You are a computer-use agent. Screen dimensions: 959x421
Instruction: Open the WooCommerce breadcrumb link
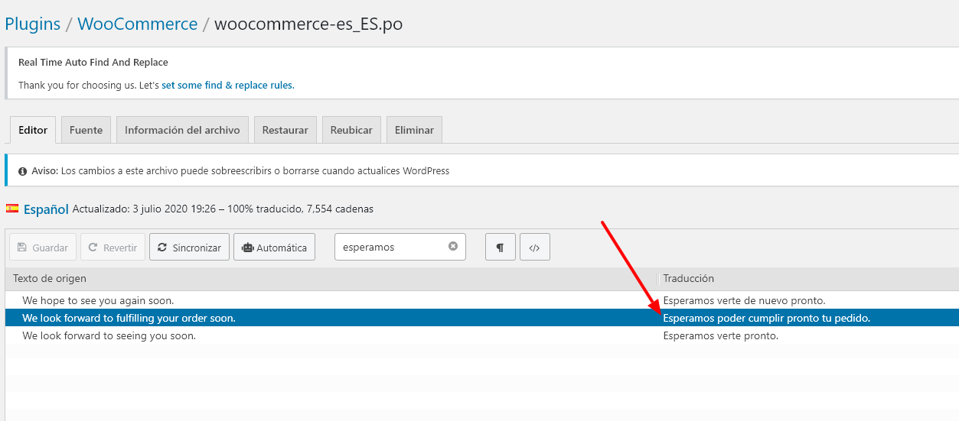[138, 24]
